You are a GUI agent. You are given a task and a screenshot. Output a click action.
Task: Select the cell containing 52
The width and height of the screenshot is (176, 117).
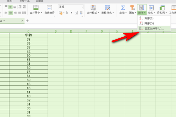tap(28, 100)
